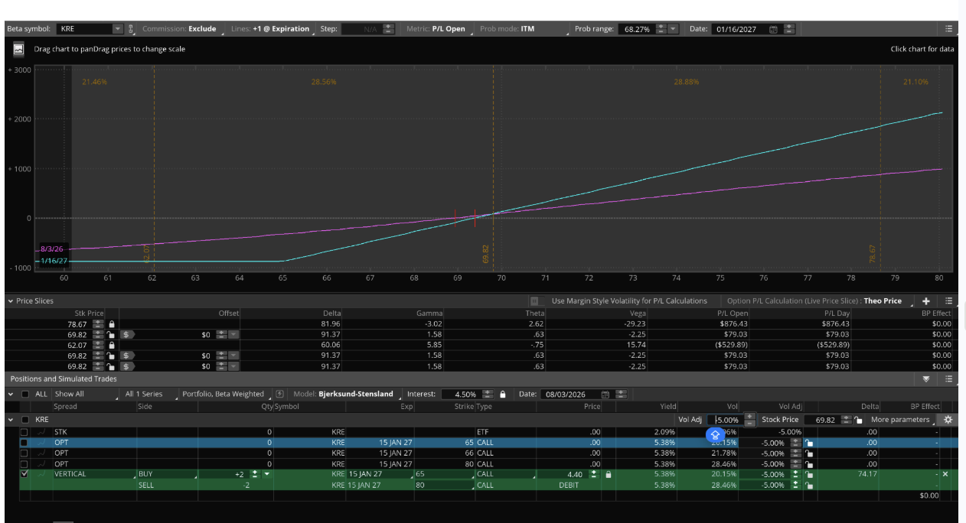966x523 pixels.
Task: Click the 4.40 price field
Action: tap(564, 474)
